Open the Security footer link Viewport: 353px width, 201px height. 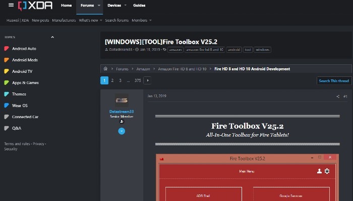[11, 149]
